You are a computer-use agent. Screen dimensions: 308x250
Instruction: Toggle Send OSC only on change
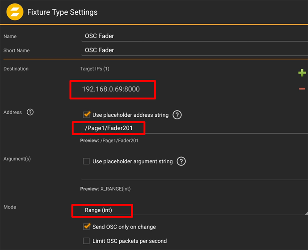(87, 227)
